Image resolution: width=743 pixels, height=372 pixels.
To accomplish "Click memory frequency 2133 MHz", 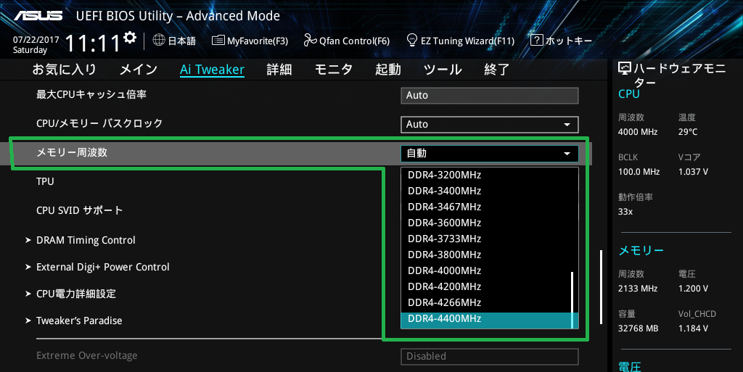I will coord(638,288).
